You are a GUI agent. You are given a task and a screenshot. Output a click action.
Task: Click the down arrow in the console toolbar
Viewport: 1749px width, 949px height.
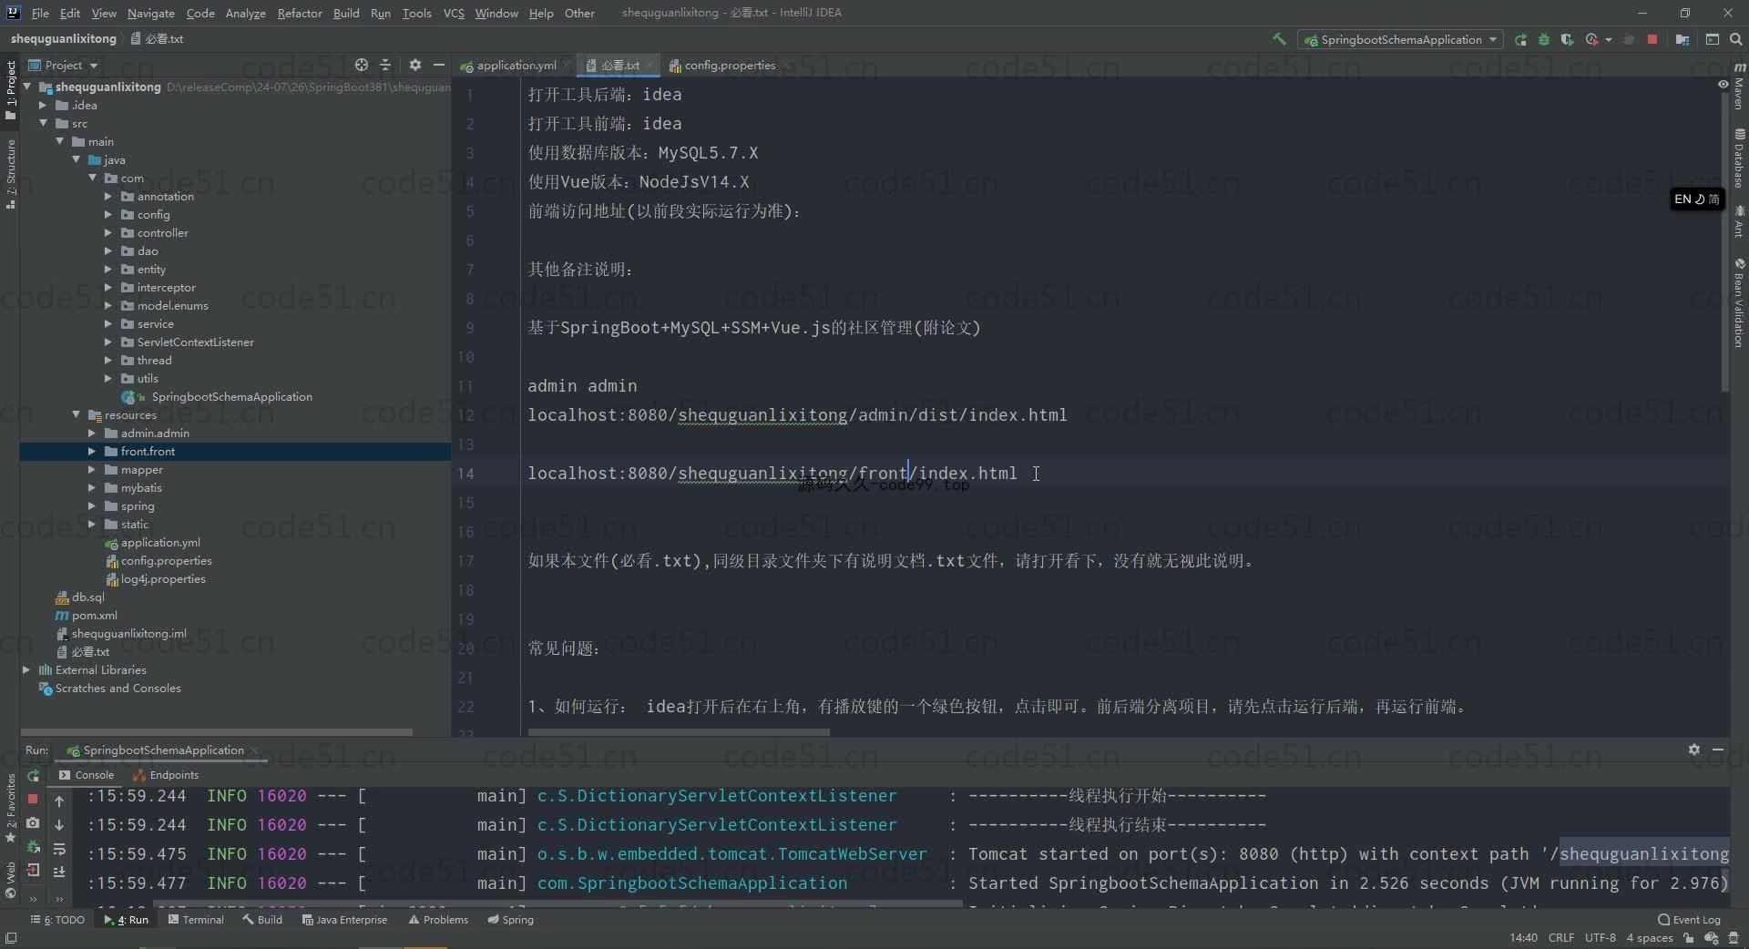point(59,824)
